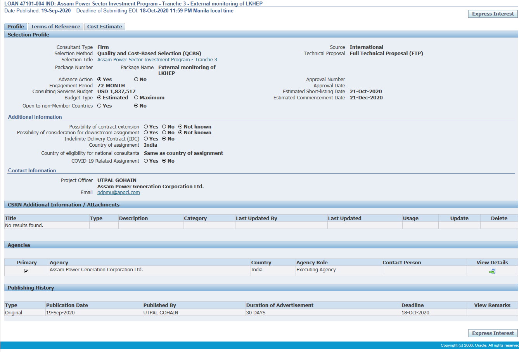Open the agency View Details icon
The image size is (519, 352).
[492, 271]
